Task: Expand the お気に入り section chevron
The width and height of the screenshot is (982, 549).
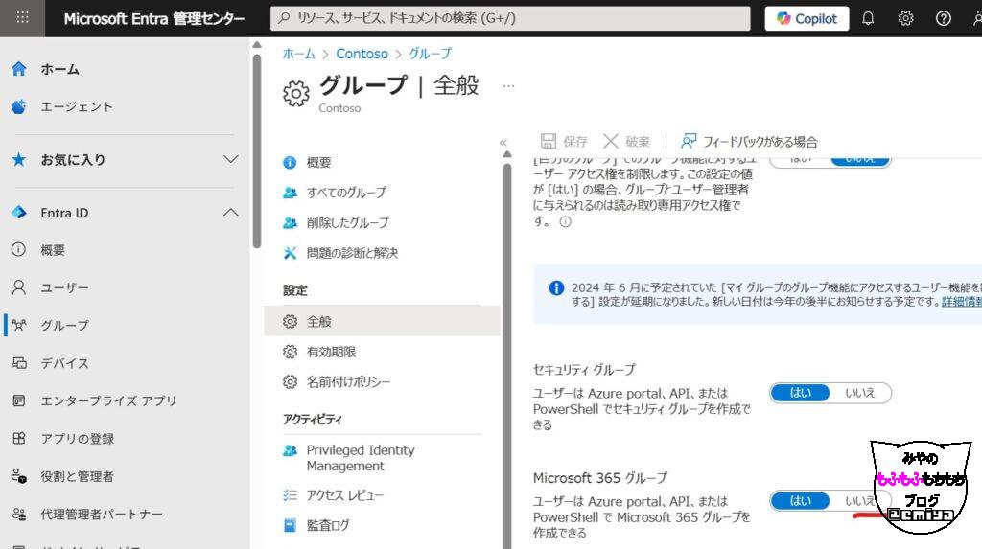Action: click(230, 159)
